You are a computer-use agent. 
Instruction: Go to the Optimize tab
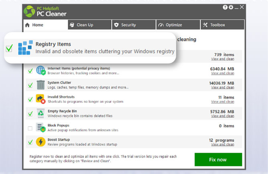click(177, 25)
